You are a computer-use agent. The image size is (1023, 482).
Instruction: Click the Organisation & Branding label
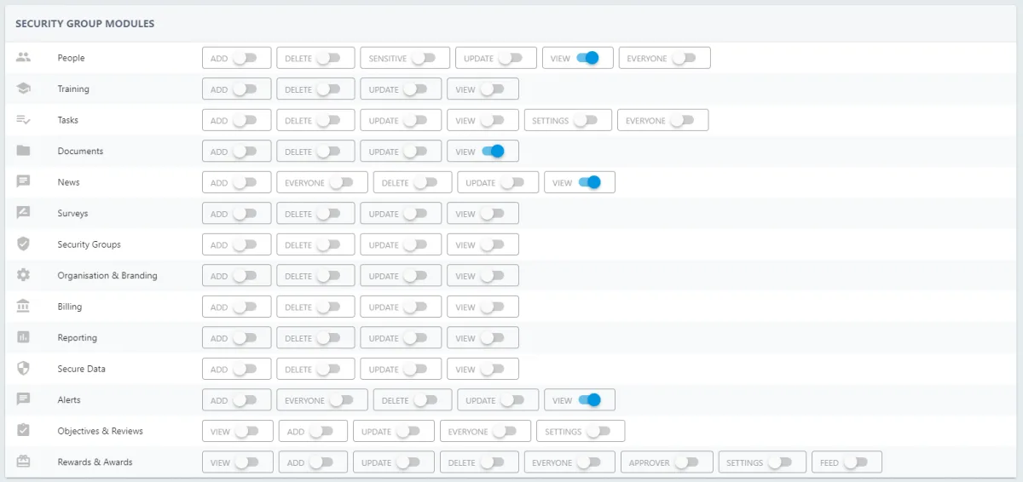point(107,276)
